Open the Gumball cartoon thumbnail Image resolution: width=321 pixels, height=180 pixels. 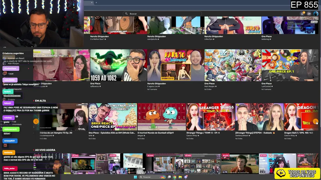162,117
